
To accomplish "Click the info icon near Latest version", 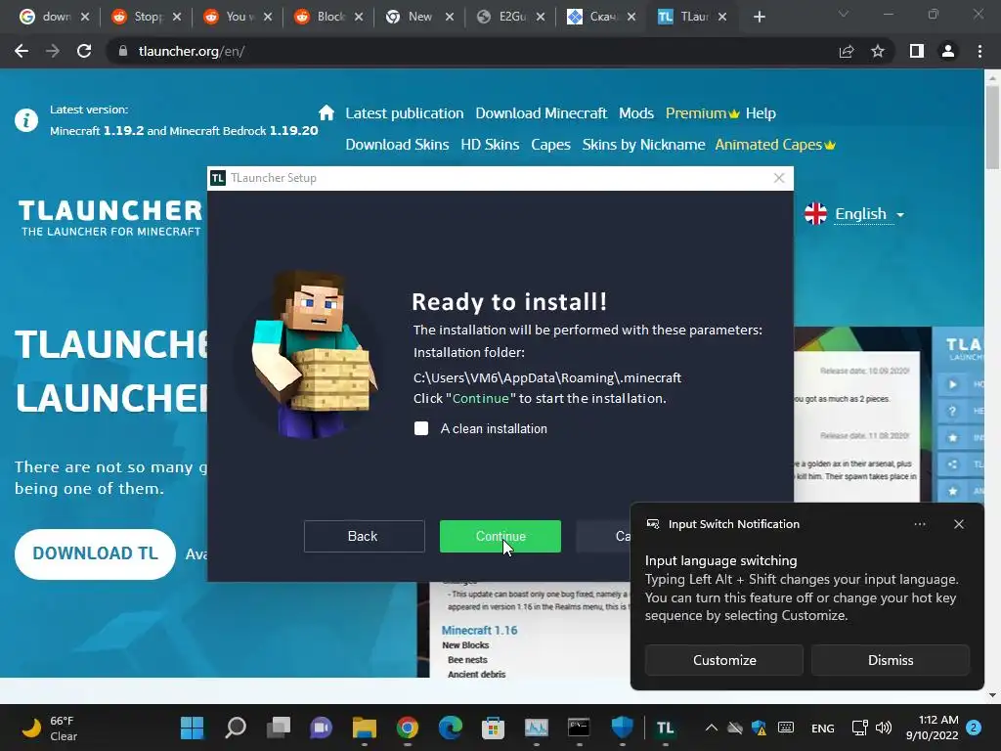I will point(26,120).
